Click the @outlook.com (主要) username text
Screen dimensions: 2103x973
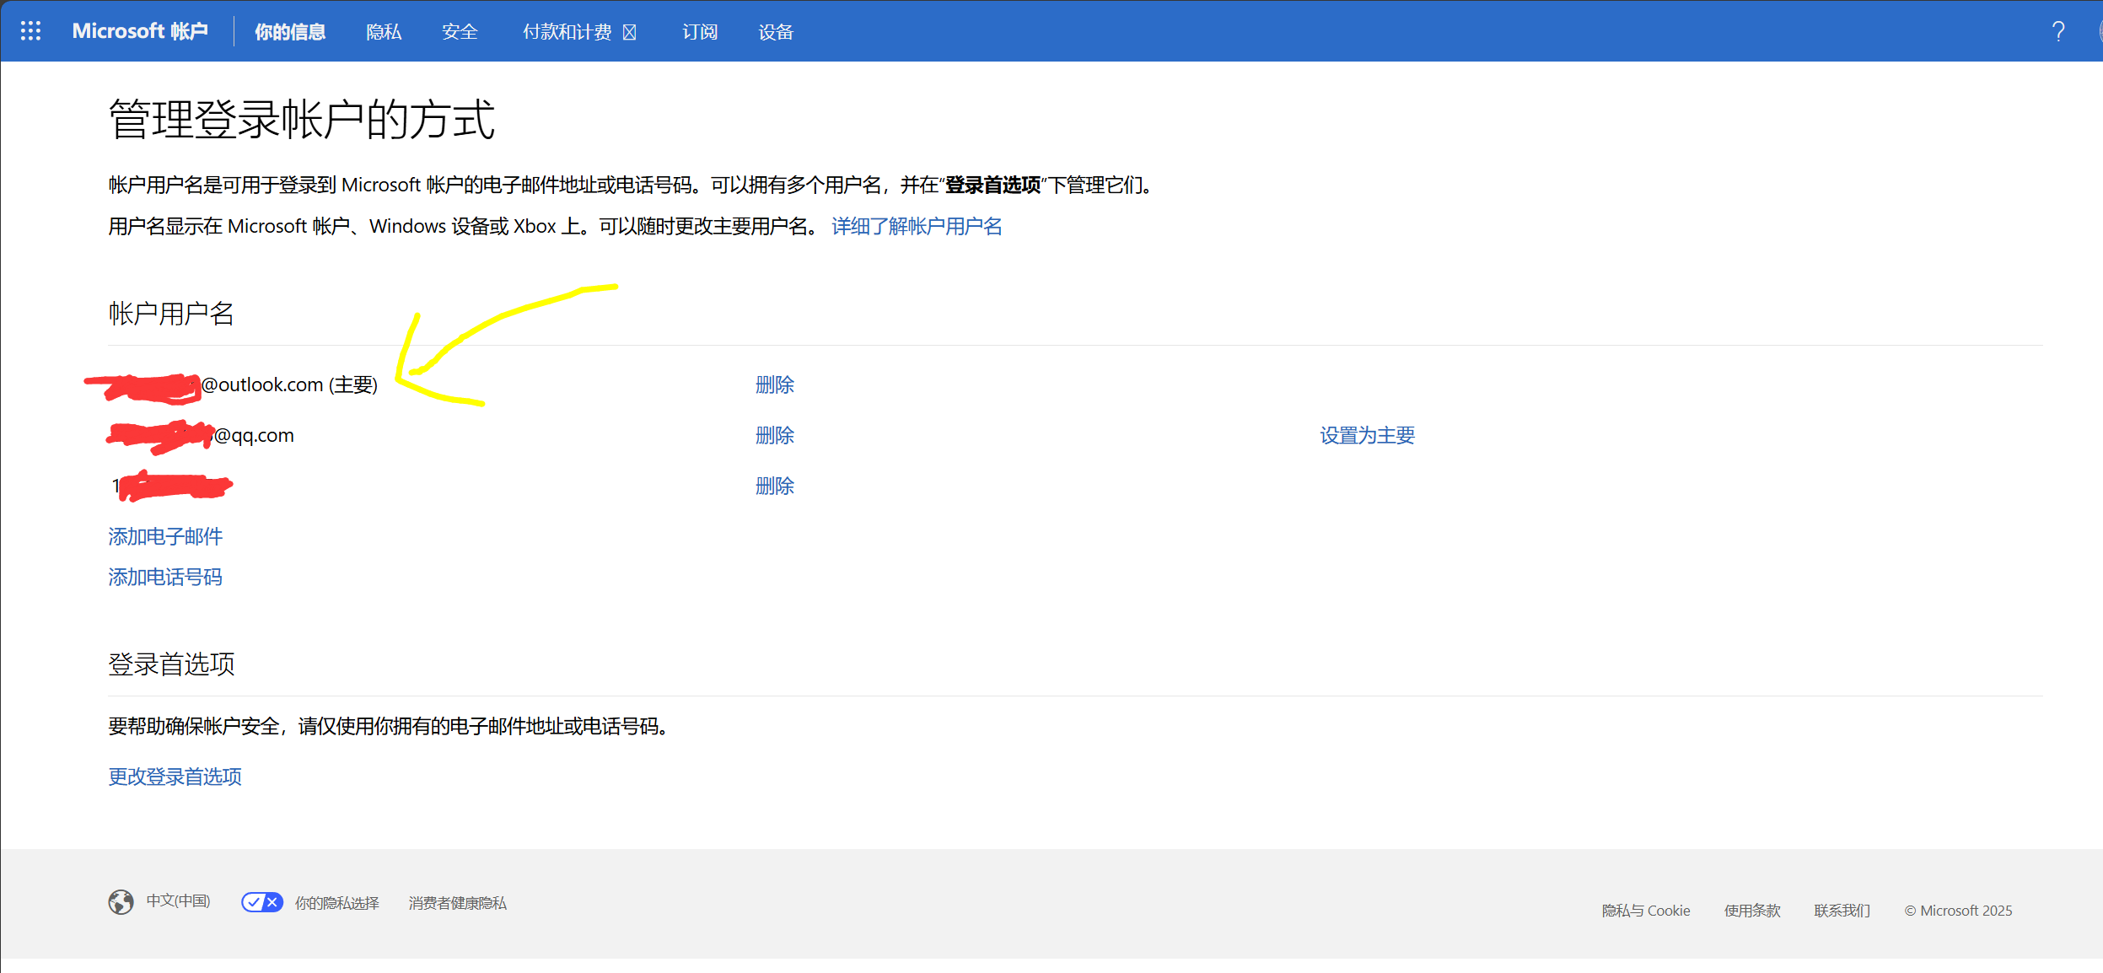point(289,384)
